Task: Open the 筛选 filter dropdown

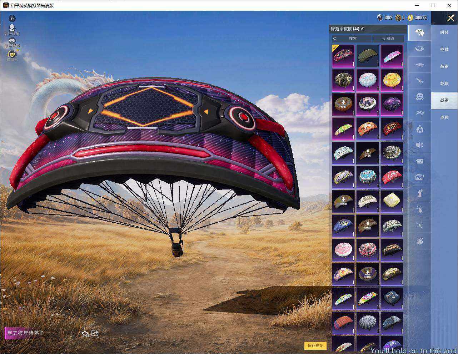Action: click(388, 38)
